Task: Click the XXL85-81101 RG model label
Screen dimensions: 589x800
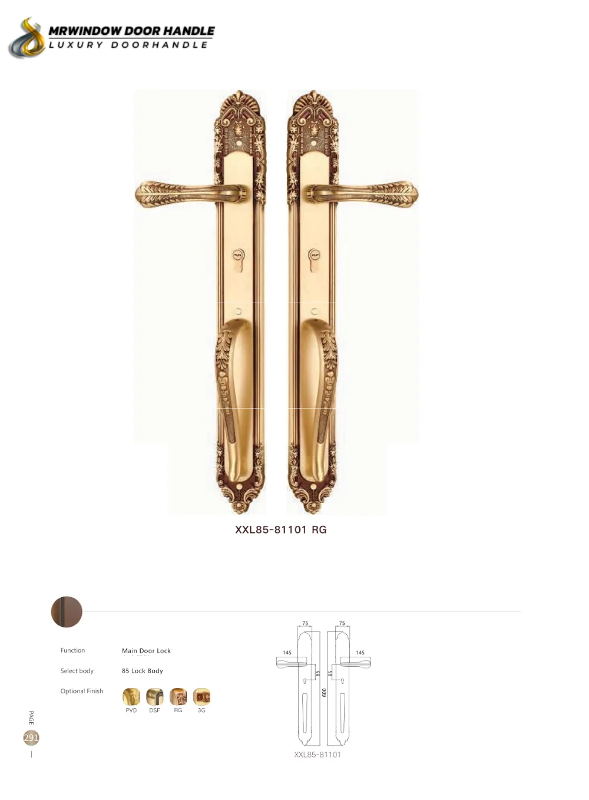Action: tap(281, 529)
